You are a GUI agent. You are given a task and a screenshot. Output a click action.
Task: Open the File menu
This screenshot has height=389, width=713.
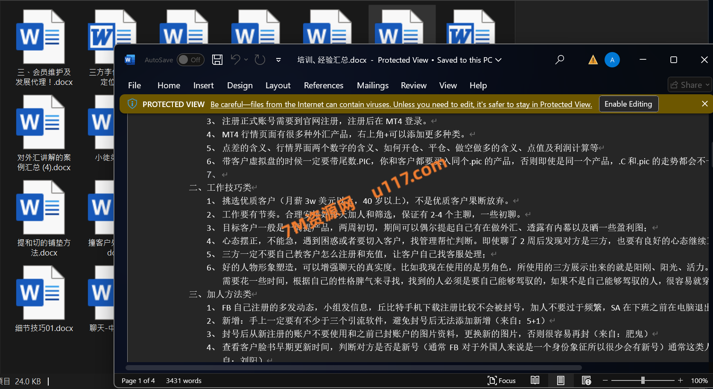click(134, 85)
